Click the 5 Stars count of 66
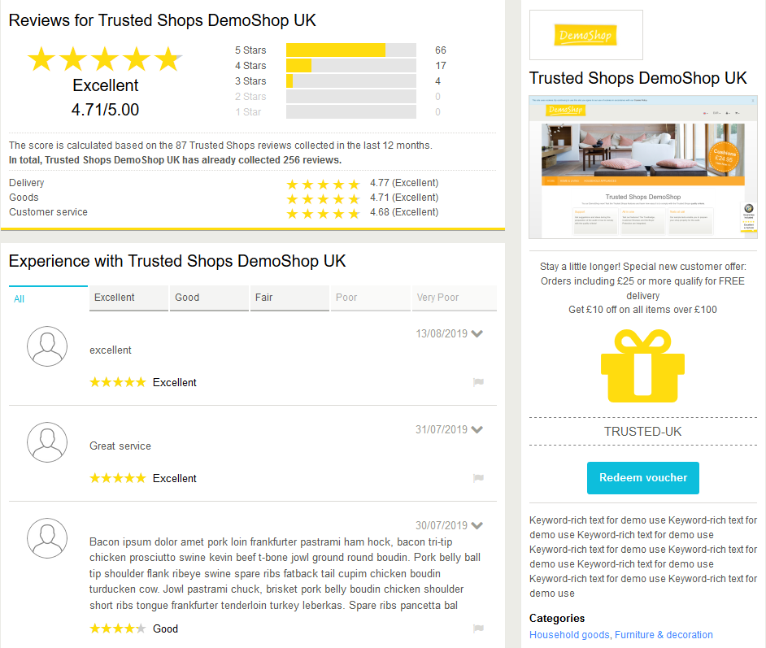 click(x=441, y=50)
